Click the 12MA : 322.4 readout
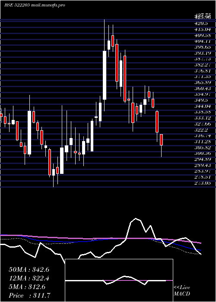216x302 pixels. (x=29, y=278)
